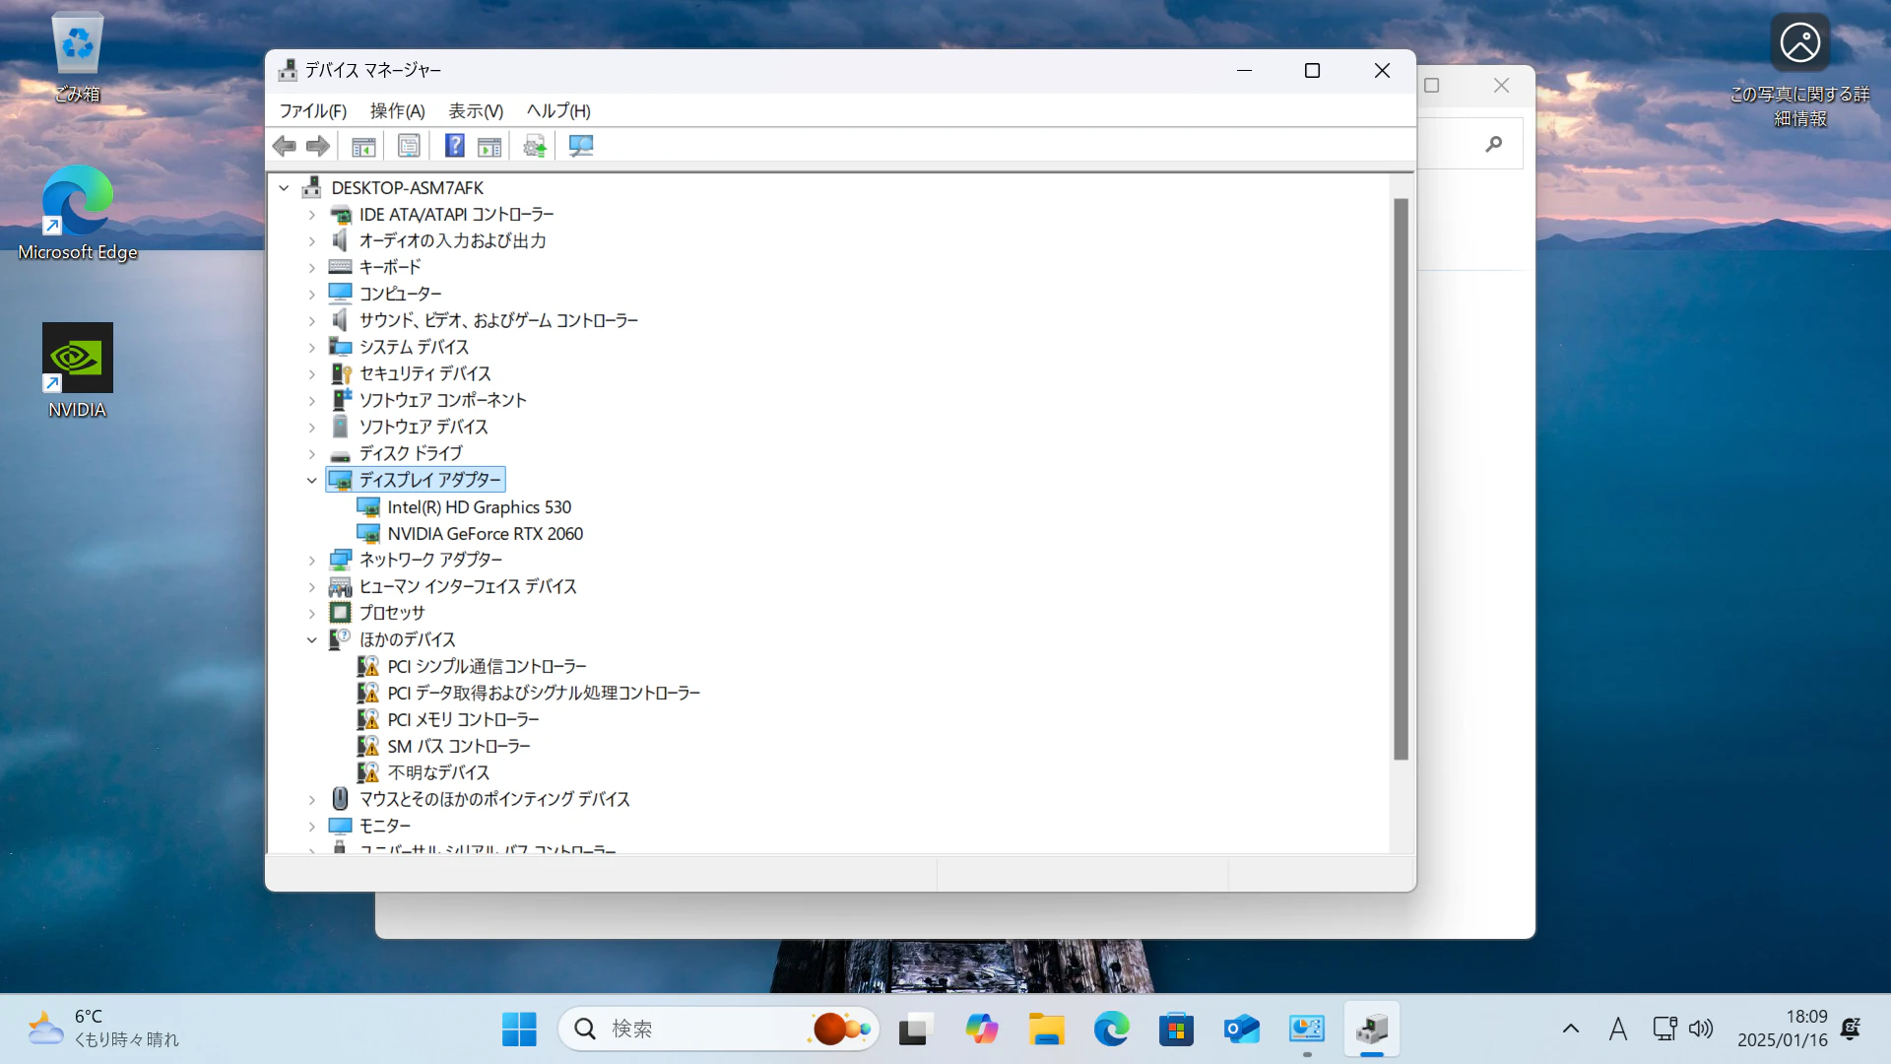Expand IDE ATA/ATAPI コントローラー node
Screen dimensions: 1891x1064
312,215
